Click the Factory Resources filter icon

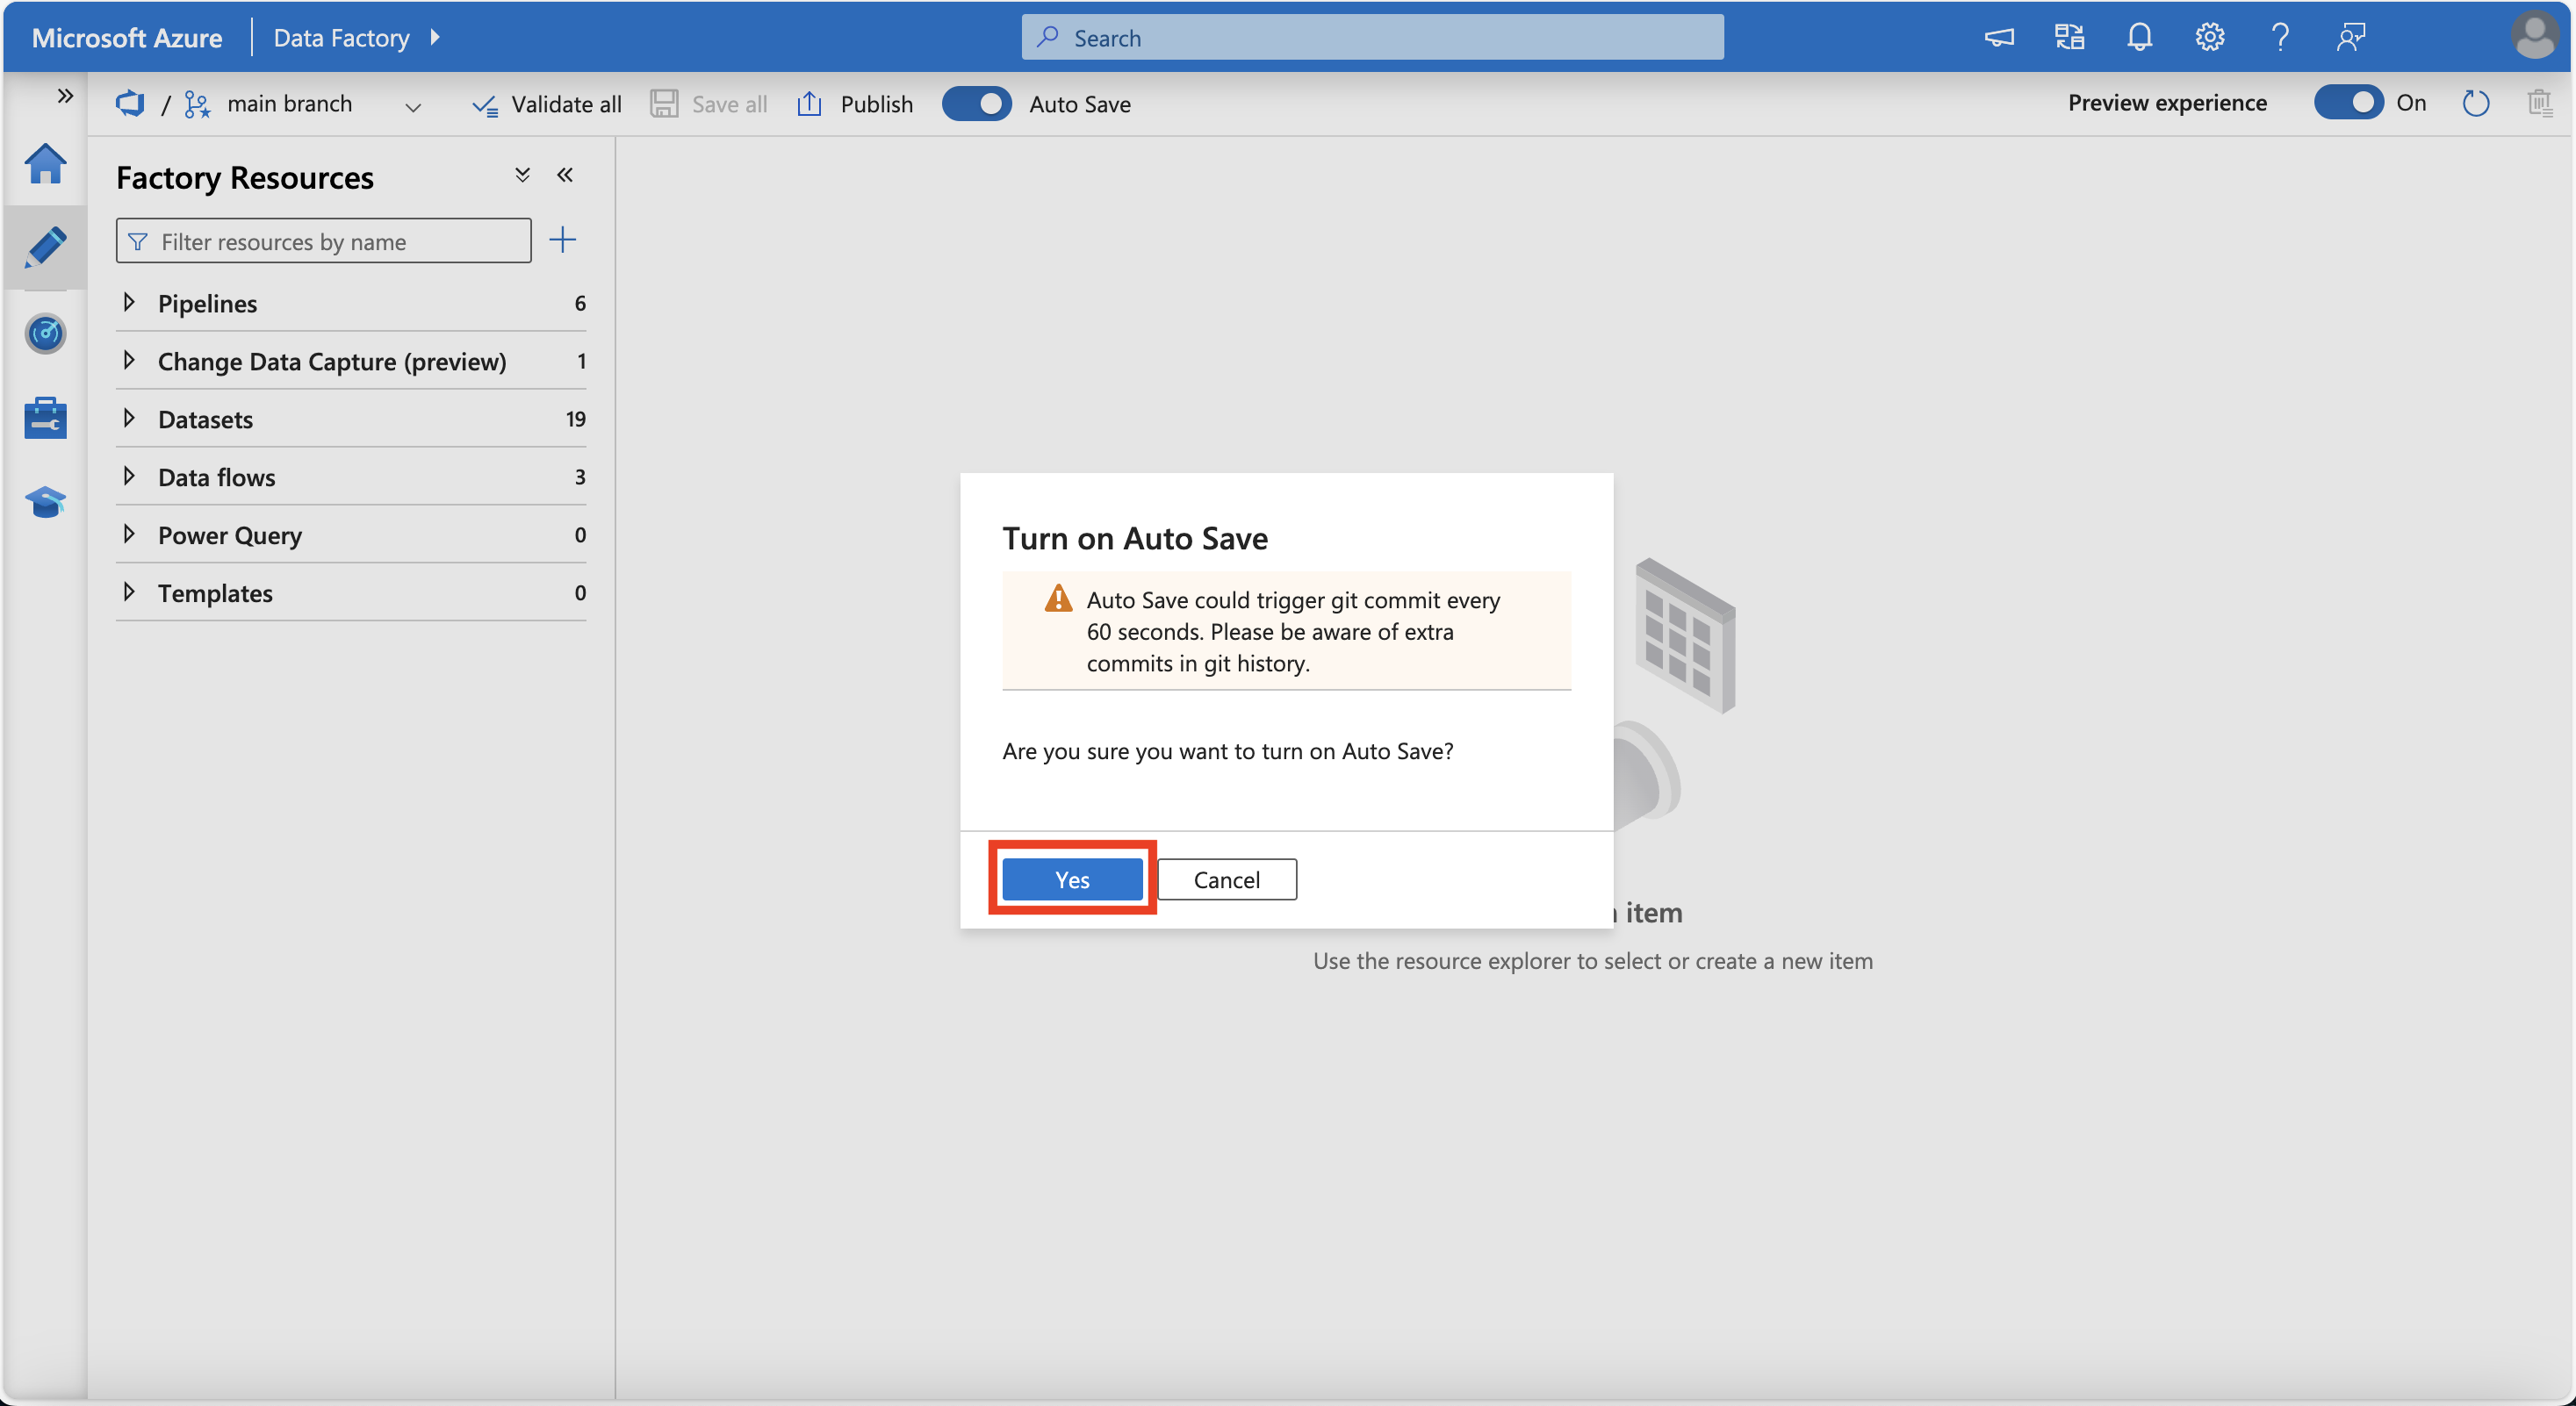point(137,240)
